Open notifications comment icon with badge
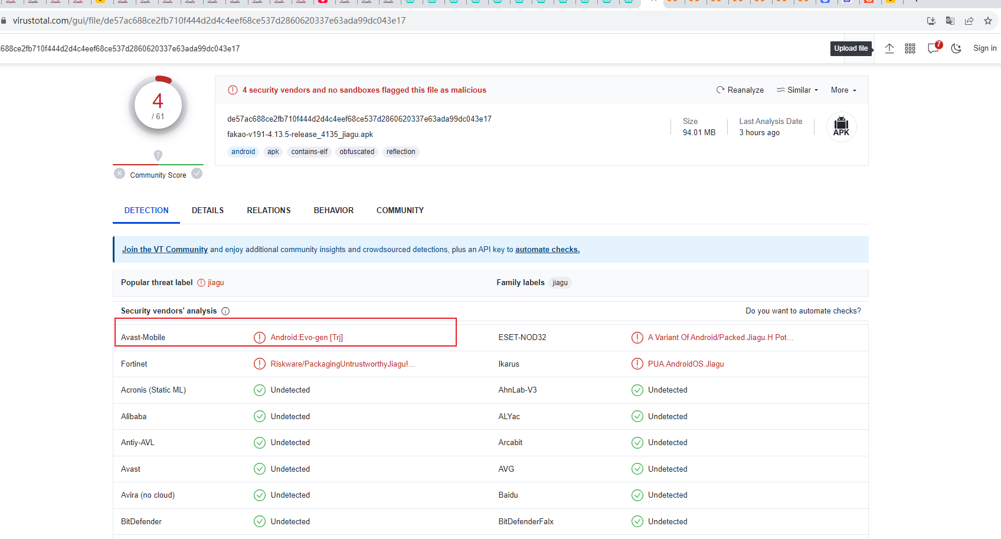 tap(934, 48)
